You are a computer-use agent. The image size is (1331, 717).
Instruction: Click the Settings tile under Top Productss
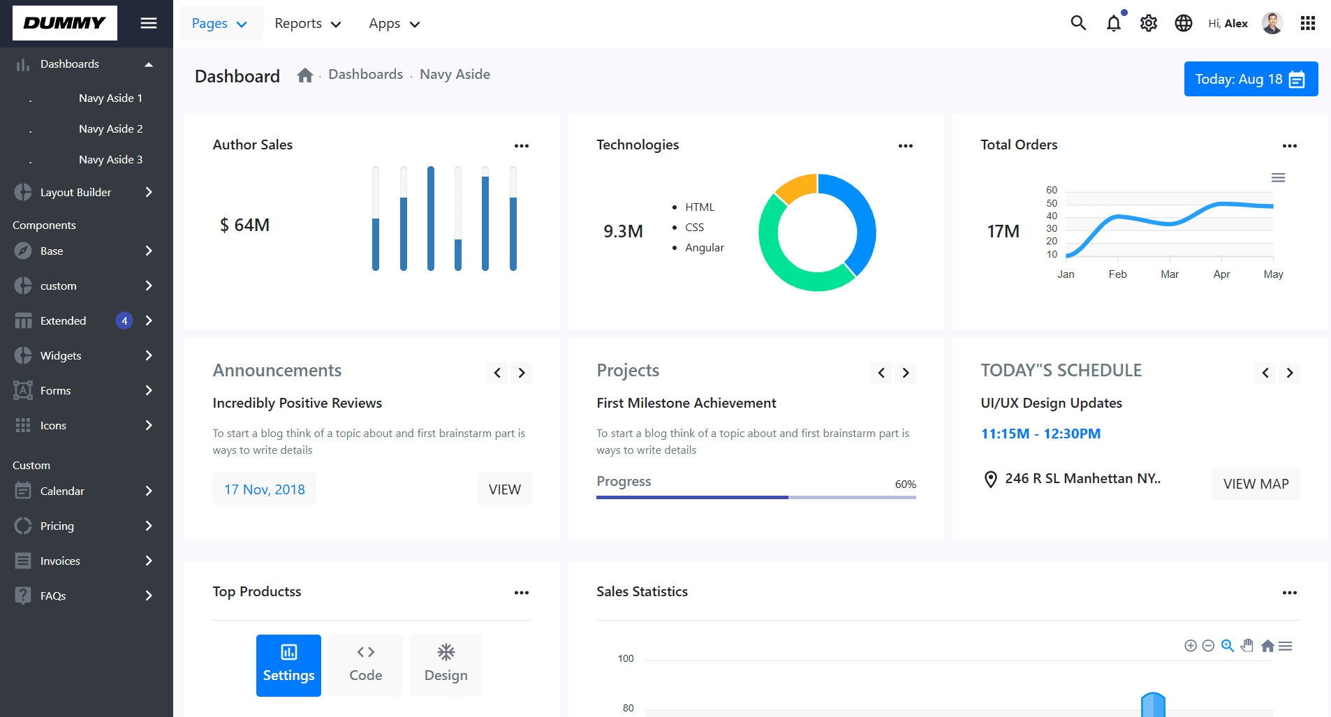click(288, 665)
